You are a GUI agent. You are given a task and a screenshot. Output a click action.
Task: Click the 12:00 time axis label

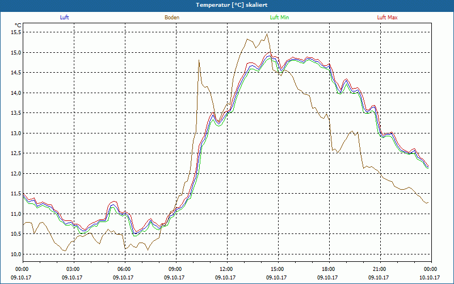click(227, 269)
